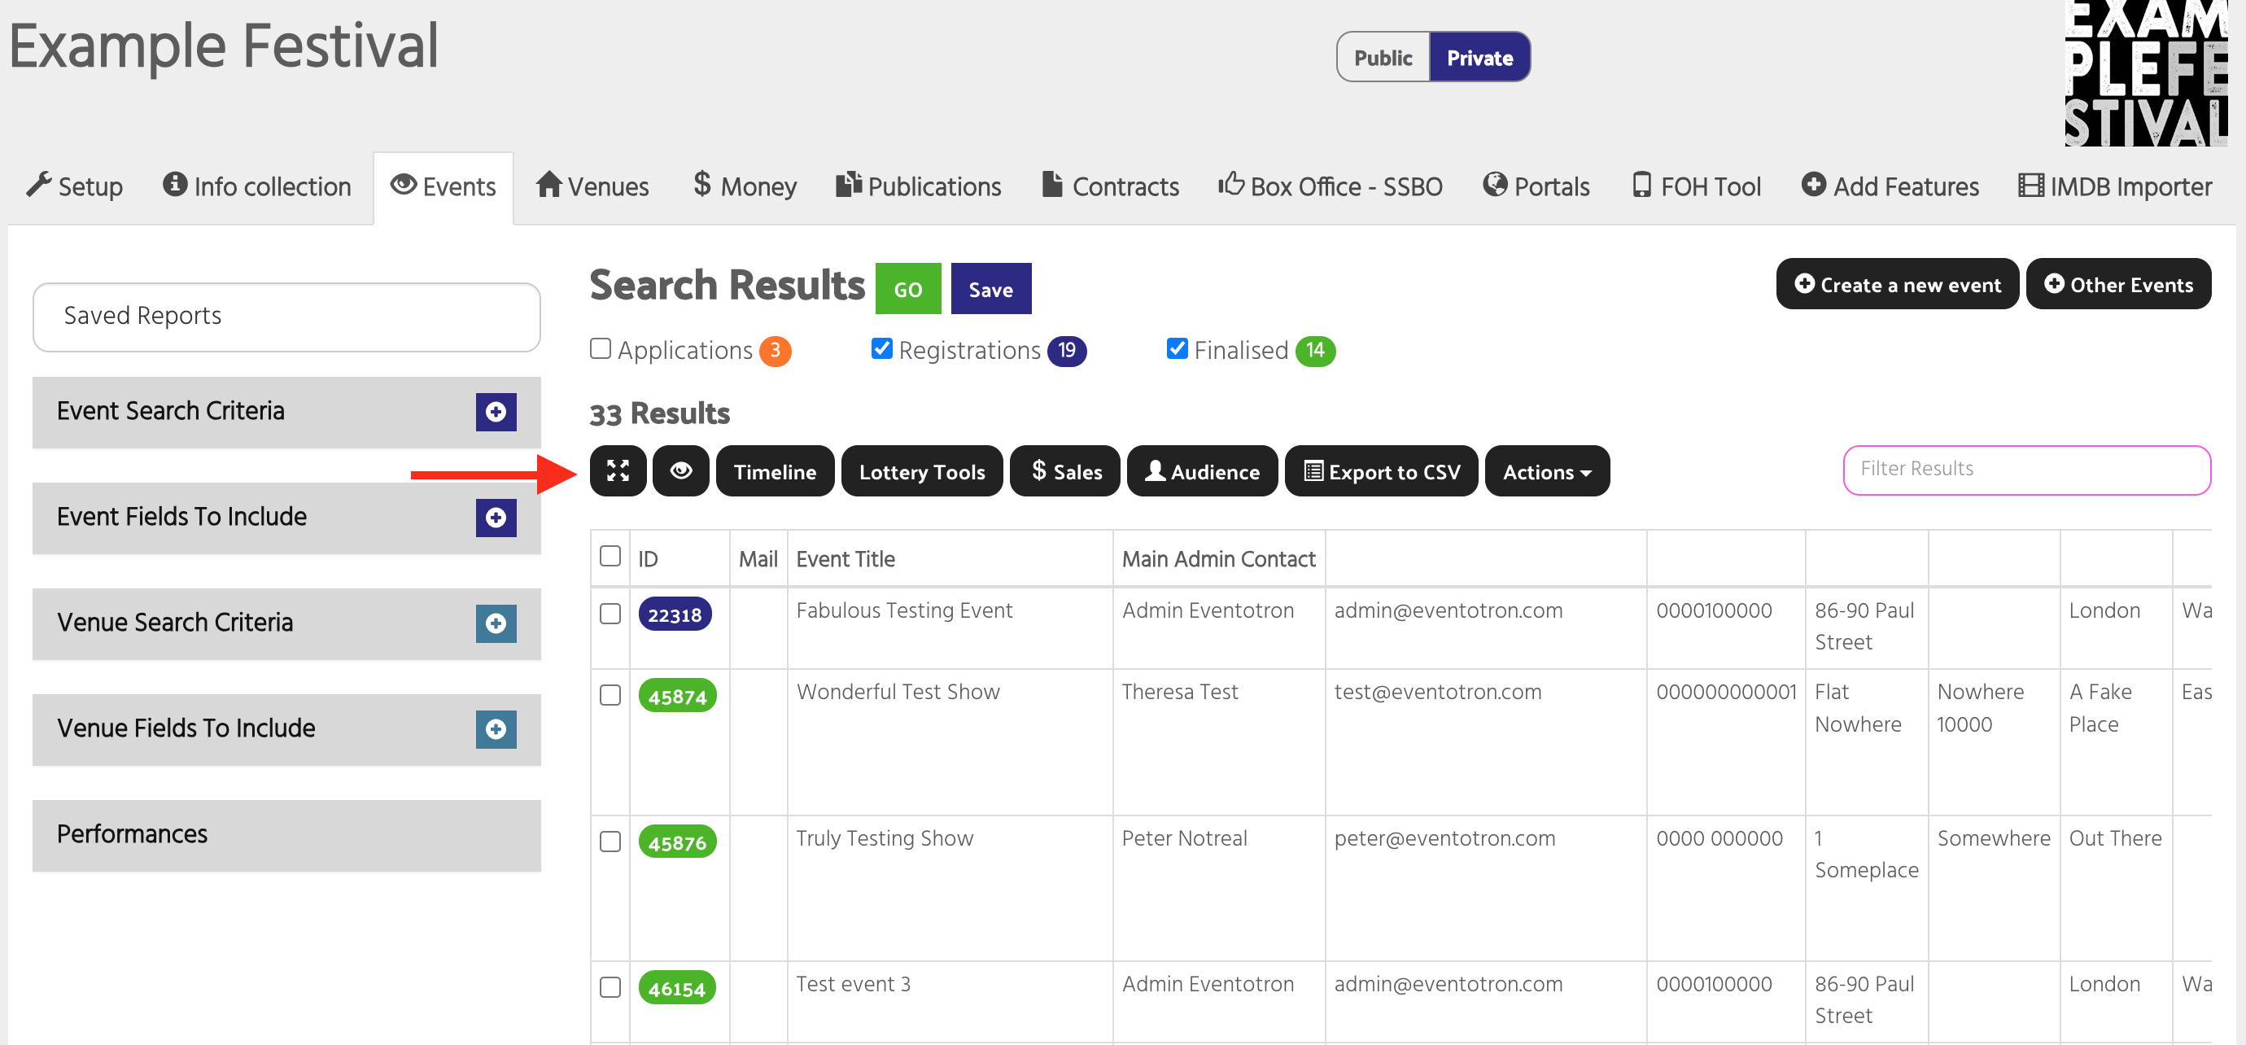
Task: Click the green Finalised count badge 14
Action: pos(1315,351)
